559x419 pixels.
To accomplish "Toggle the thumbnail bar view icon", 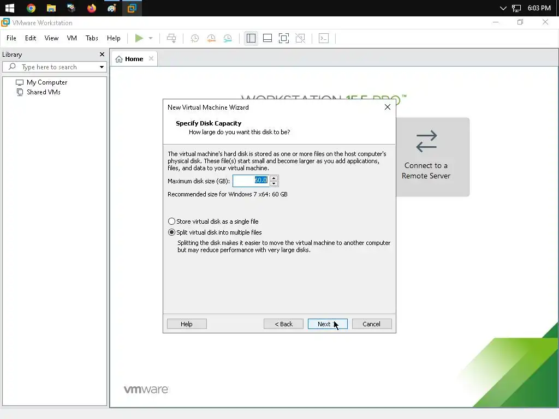I will pos(267,38).
